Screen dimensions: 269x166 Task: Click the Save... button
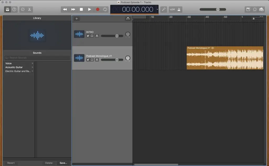pos(63,163)
